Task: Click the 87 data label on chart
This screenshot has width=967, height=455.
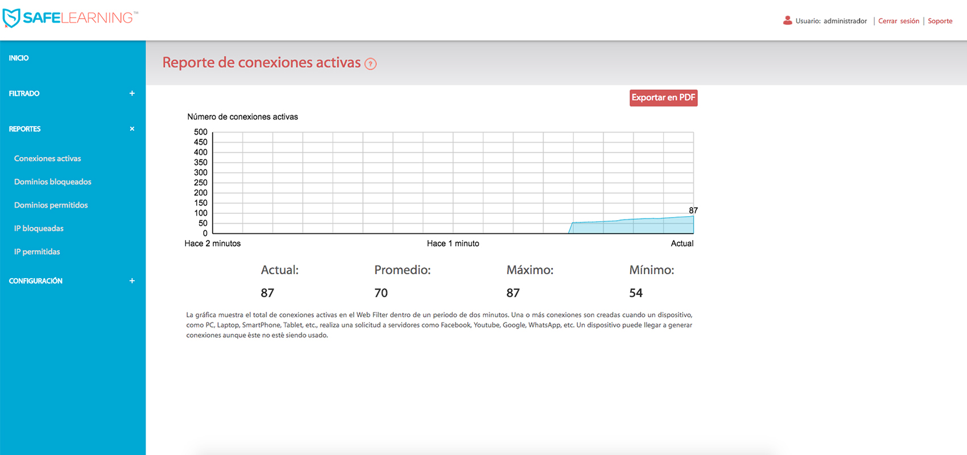Action: 693,210
